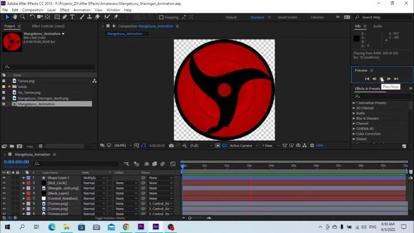Select the Pen tool
Image resolution: width=414 pixels, height=233 pixels.
point(65,17)
